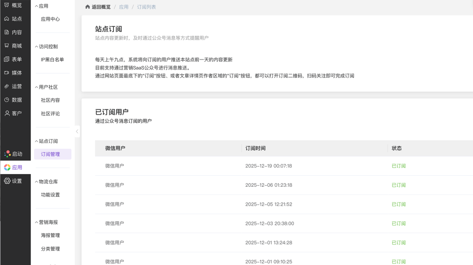
Task: Open 海报管理 menu item
Action: tap(50, 235)
